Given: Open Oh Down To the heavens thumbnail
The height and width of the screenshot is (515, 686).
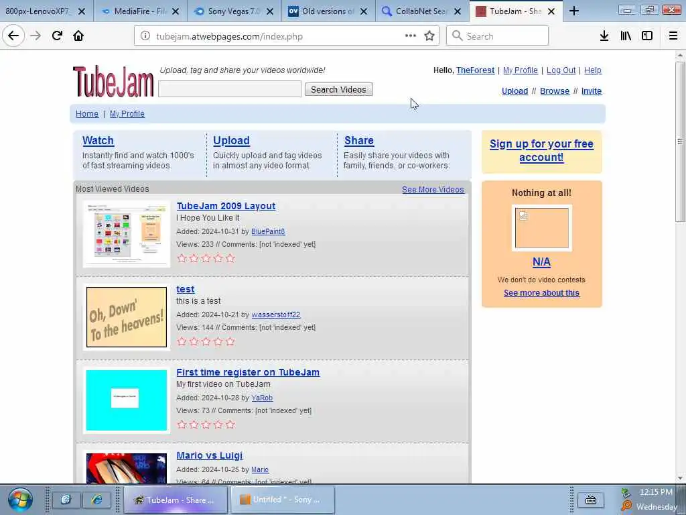Looking at the screenshot, I should (127, 317).
